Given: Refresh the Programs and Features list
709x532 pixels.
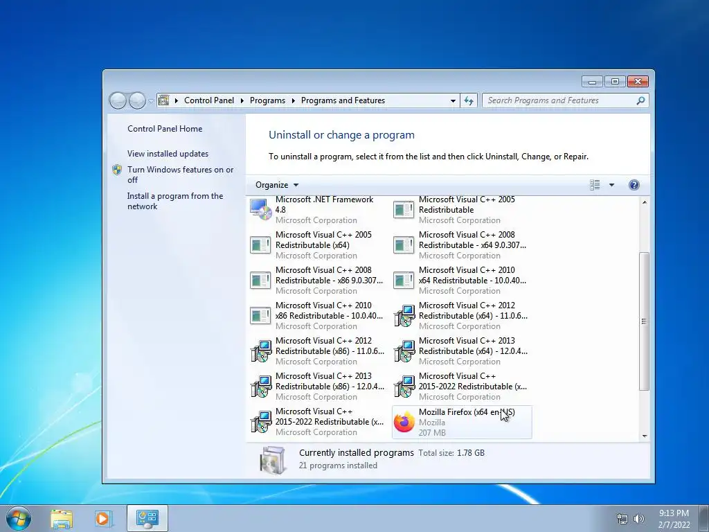Looking at the screenshot, I should tap(469, 100).
